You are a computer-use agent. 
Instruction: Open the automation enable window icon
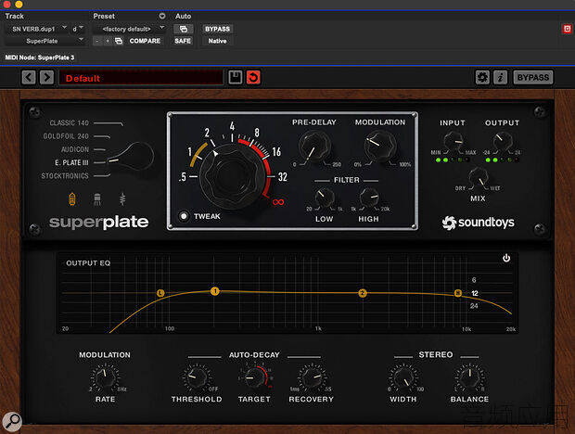(184, 29)
